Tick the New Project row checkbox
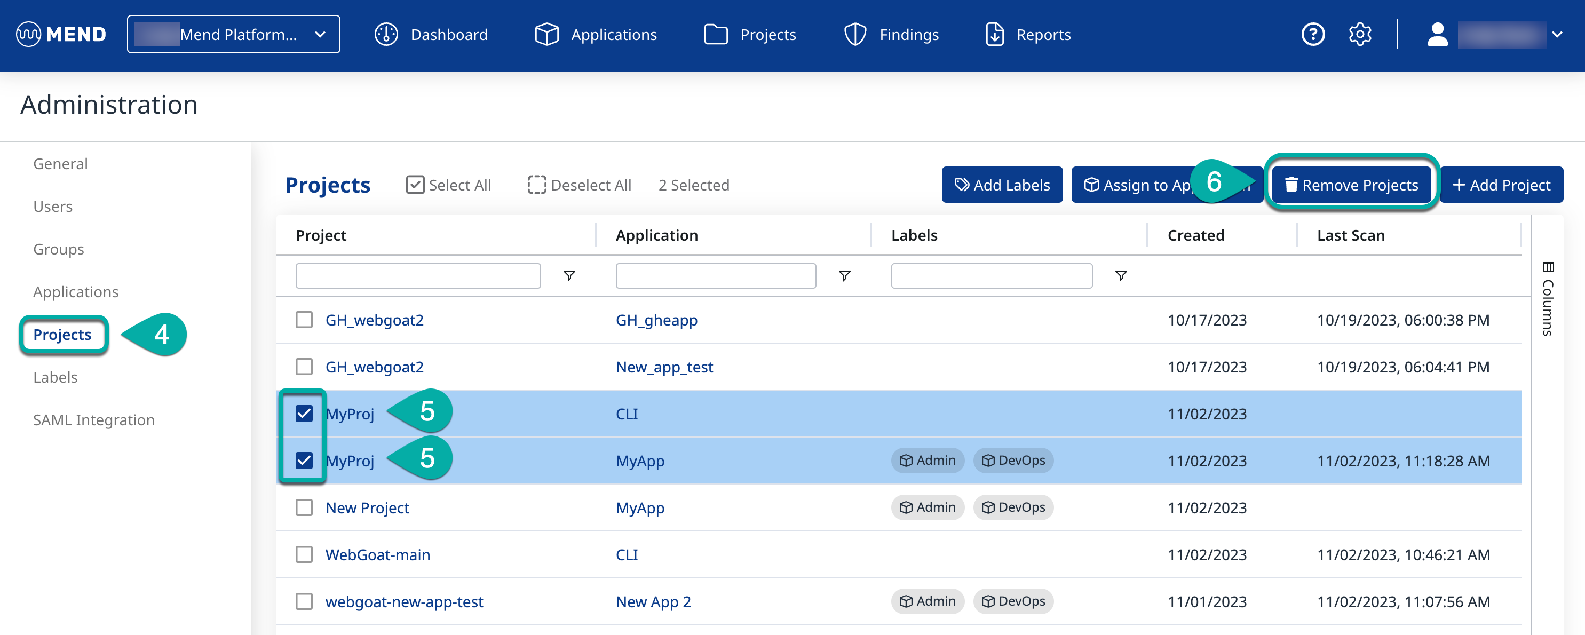Viewport: 1585px width, 635px height. click(x=304, y=507)
